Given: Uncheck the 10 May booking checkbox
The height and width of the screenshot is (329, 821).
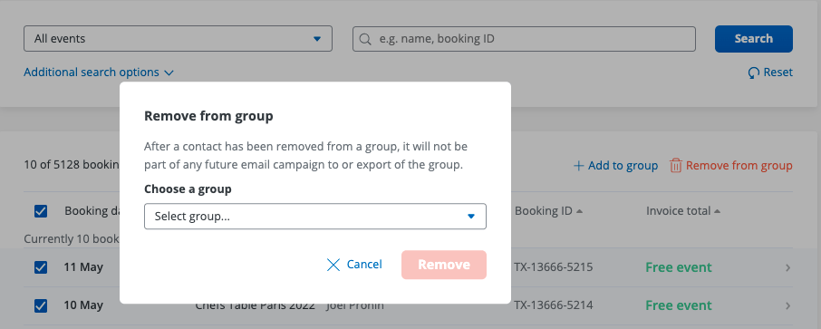Looking at the screenshot, I should pos(40,305).
